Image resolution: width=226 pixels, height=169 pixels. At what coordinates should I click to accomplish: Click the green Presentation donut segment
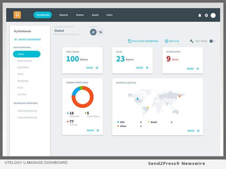(81, 88)
